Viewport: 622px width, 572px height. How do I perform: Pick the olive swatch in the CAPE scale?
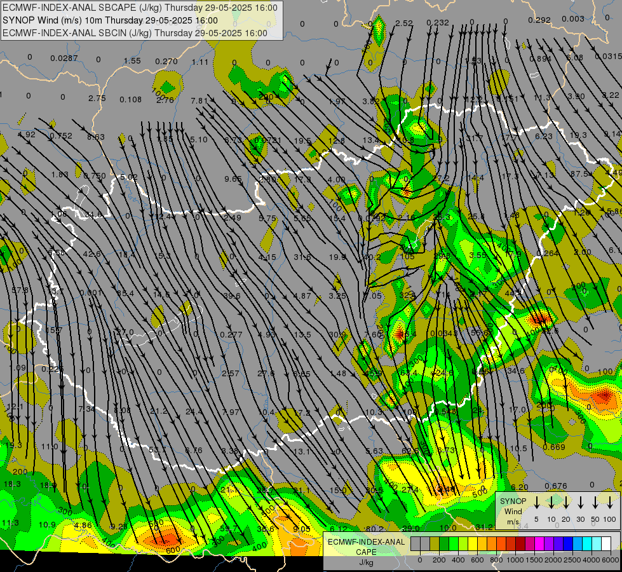tap(435, 544)
